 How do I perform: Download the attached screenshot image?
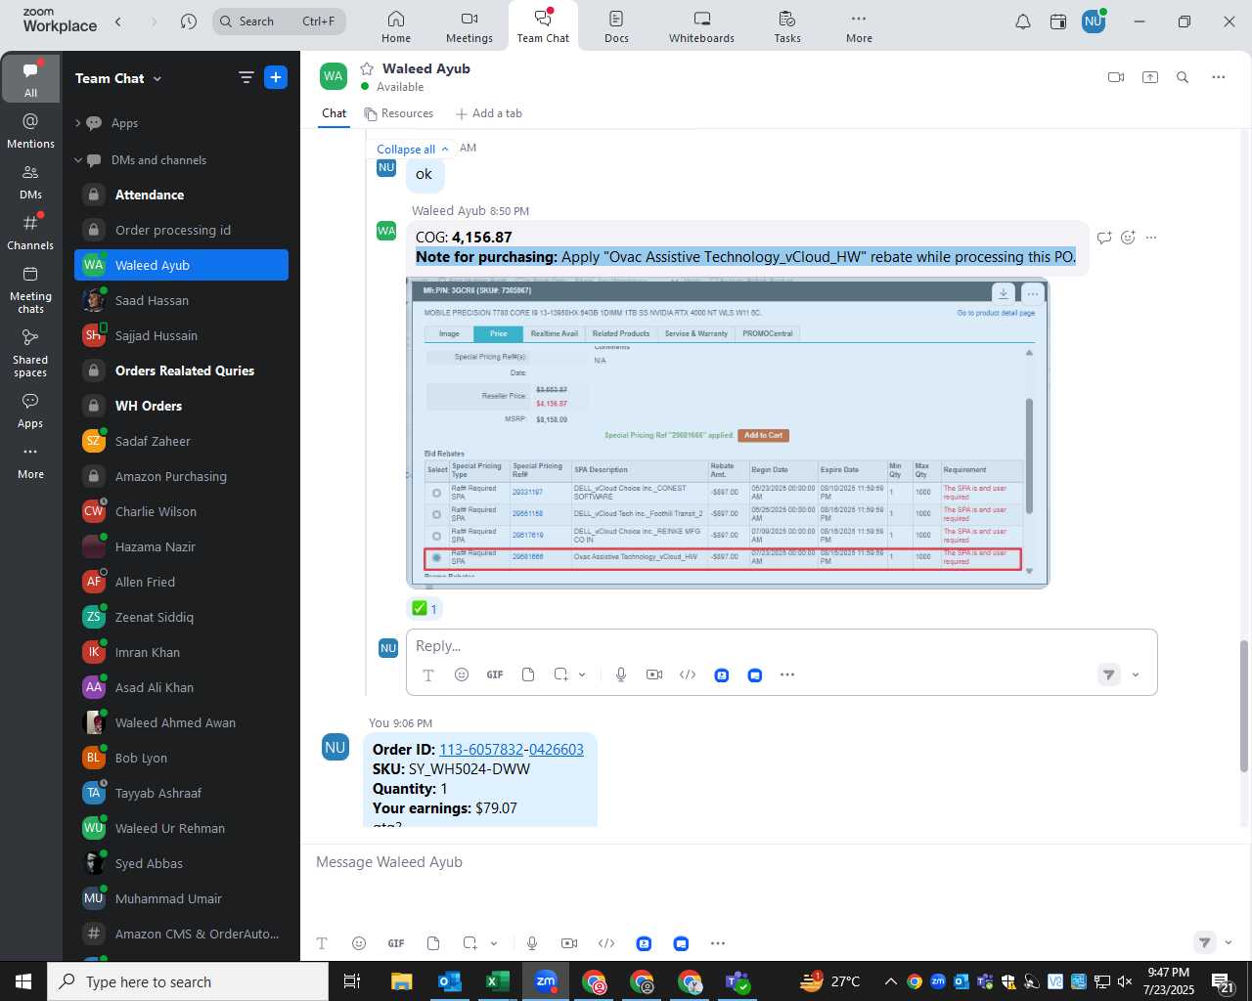[x=1004, y=293]
